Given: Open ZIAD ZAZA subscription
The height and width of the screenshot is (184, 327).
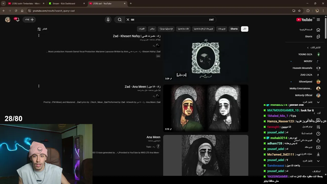Looking at the screenshot, I should coord(306,75).
